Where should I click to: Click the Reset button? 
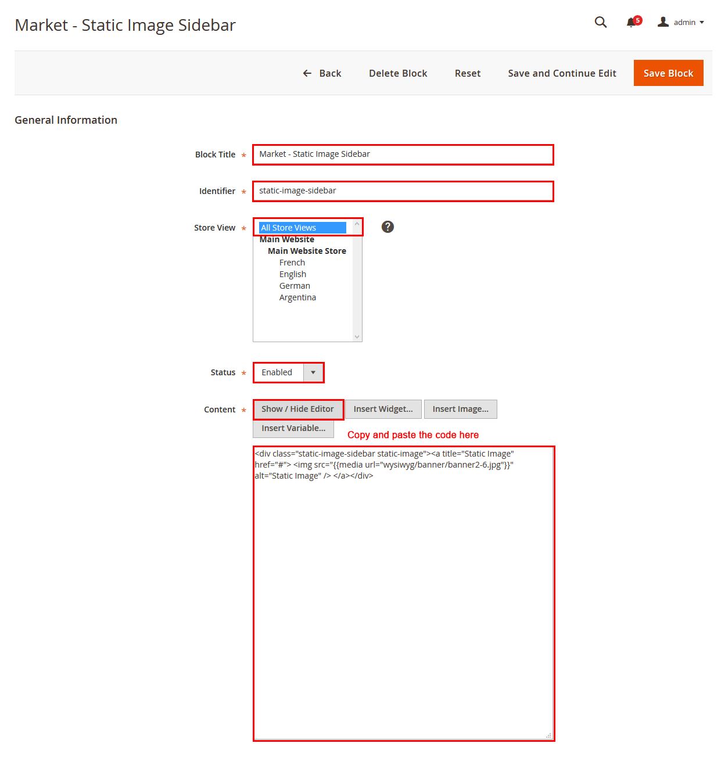tap(468, 73)
